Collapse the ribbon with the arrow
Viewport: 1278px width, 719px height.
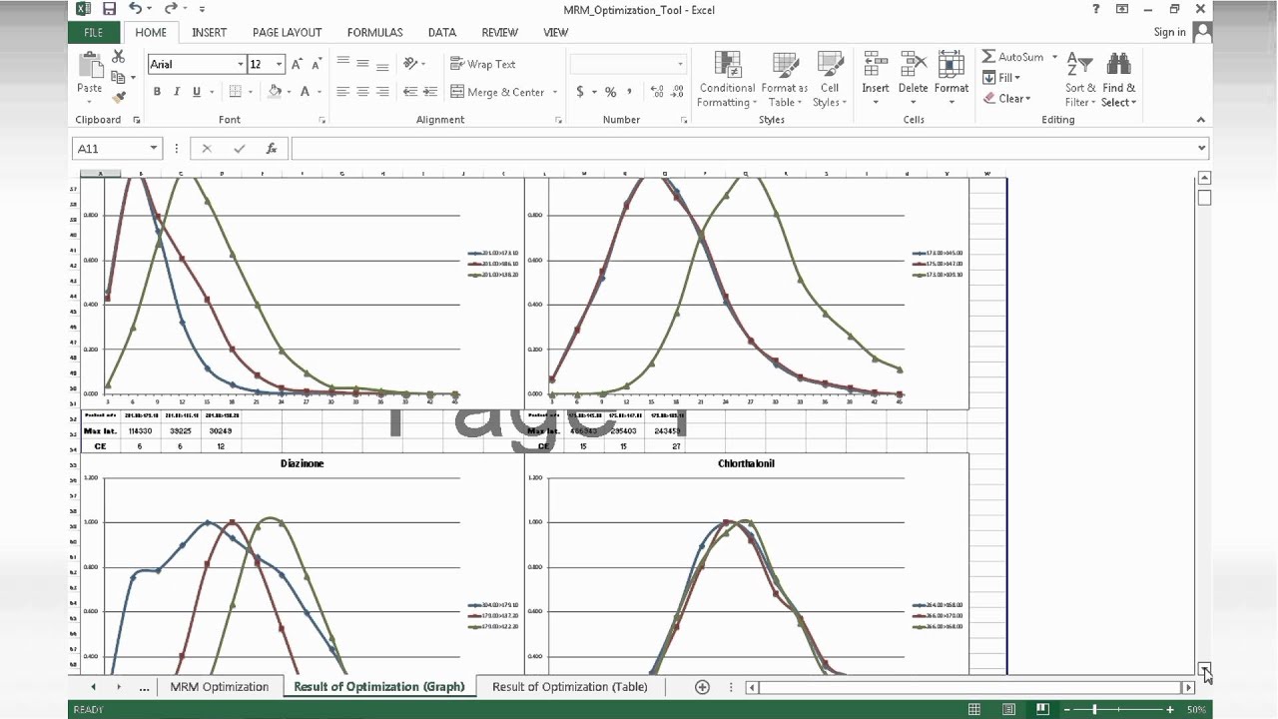tap(1201, 120)
